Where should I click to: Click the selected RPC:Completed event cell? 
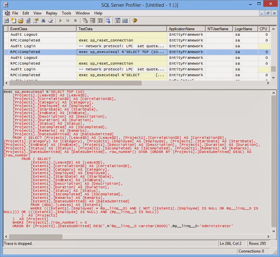(42, 52)
